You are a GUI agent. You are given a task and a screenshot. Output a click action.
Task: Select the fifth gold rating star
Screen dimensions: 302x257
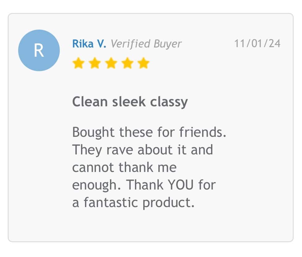point(144,63)
